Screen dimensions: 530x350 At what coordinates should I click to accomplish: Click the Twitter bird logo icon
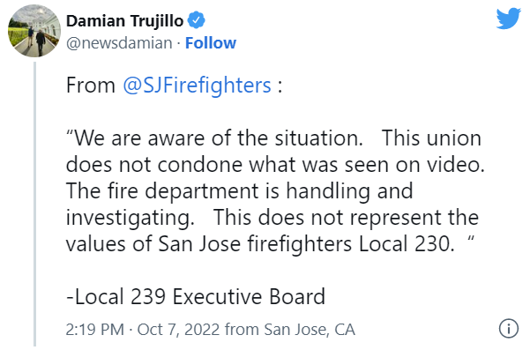tap(508, 19)
